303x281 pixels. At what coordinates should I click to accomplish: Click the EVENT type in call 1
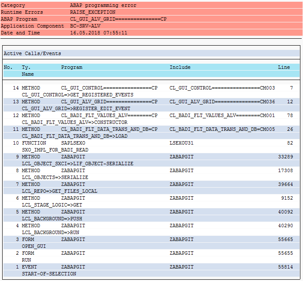click(29, 267)
